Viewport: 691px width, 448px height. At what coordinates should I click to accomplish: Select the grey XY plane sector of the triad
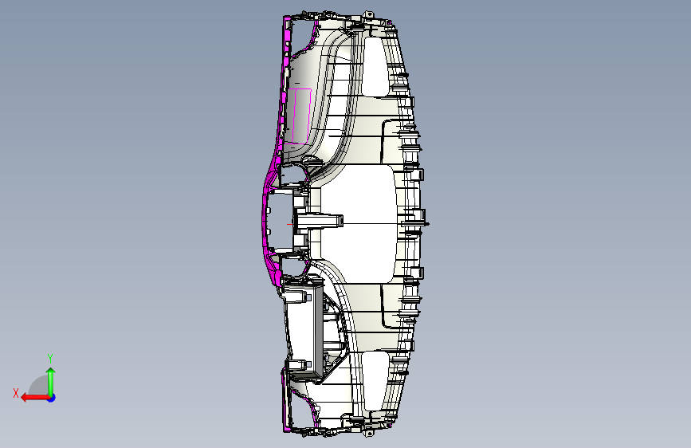coord(38,386)
